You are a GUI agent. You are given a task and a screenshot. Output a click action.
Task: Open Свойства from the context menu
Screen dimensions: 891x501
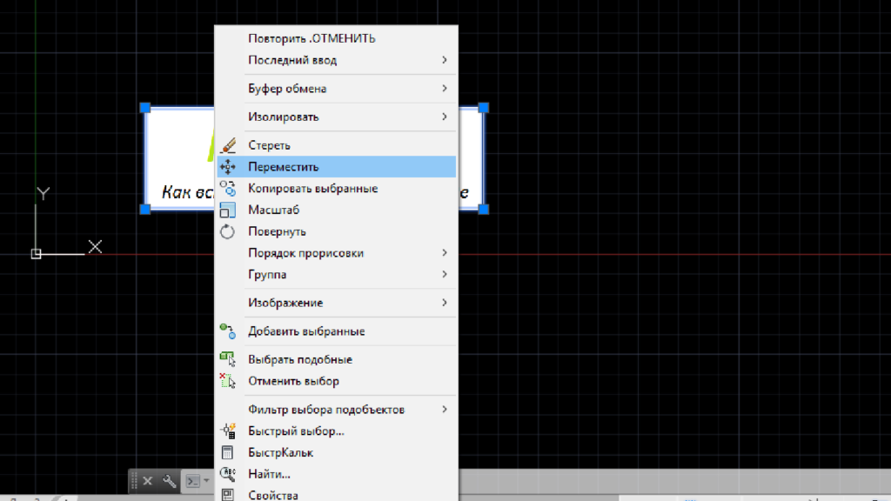[x=272, y=495]
